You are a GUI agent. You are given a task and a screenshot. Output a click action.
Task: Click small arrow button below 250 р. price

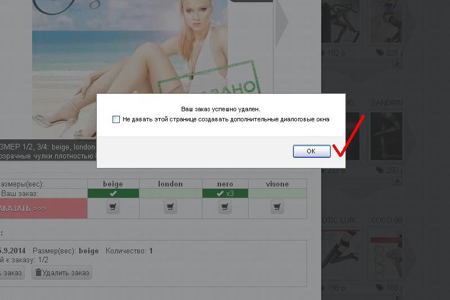click(x=398, y=181)
